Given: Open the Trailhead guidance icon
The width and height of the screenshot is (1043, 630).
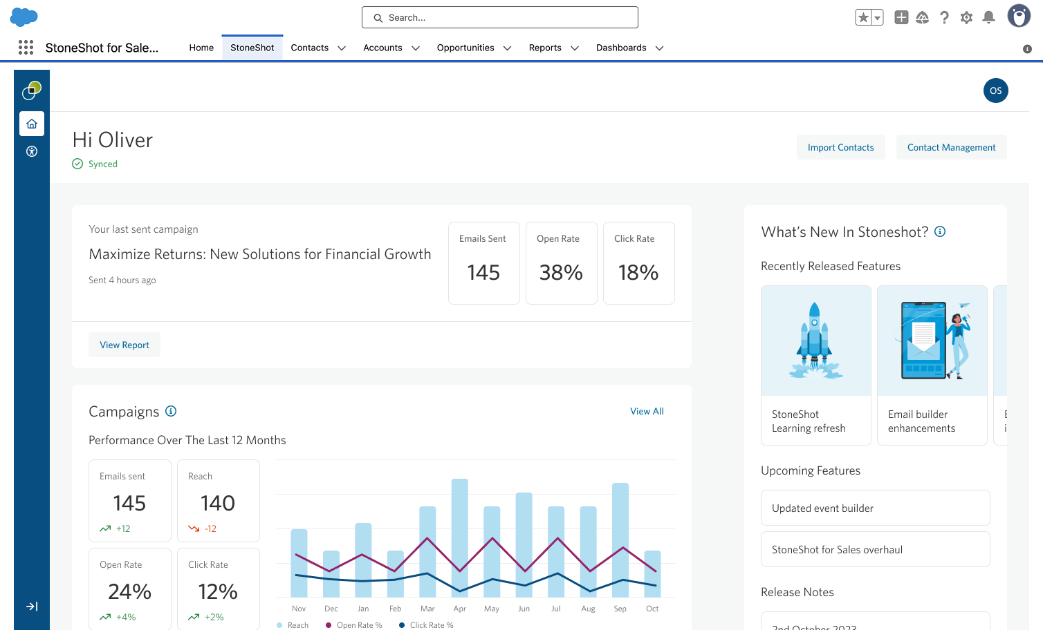Looking at the screenshot, I should click(x=923, y=17).
